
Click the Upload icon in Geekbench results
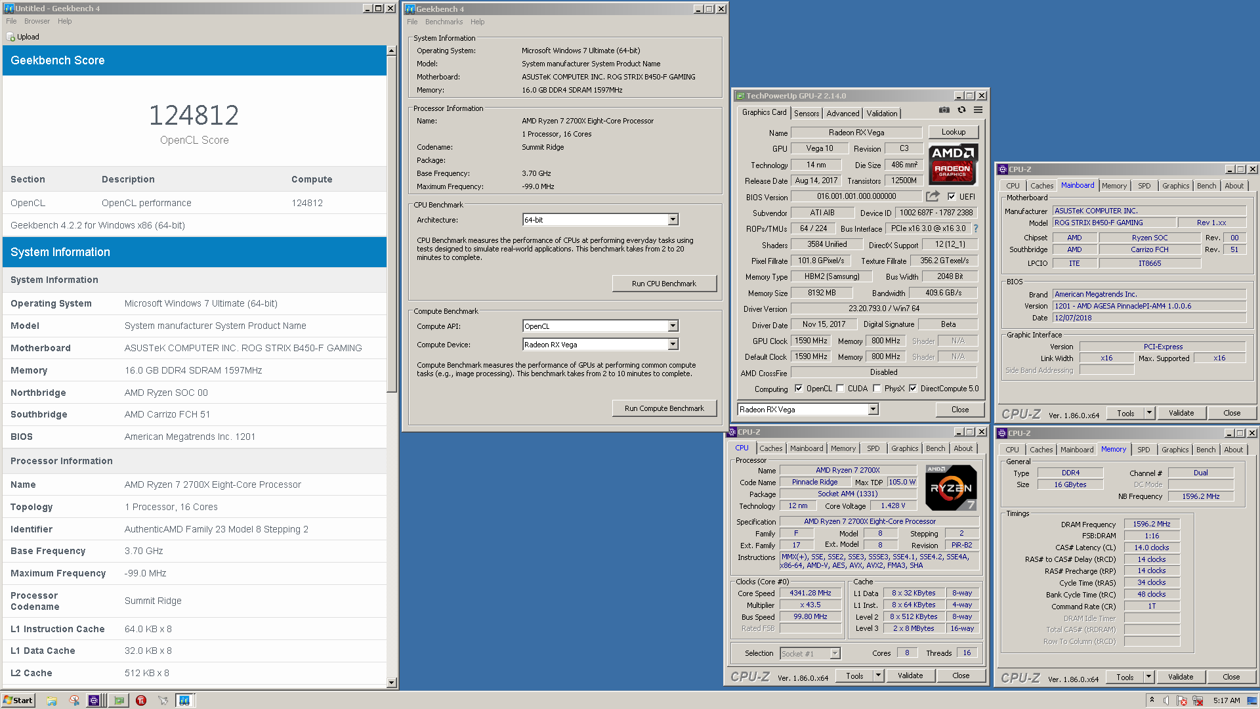(x=10, y=37)
